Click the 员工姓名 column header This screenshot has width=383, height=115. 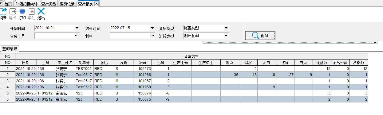coord(65,63)
